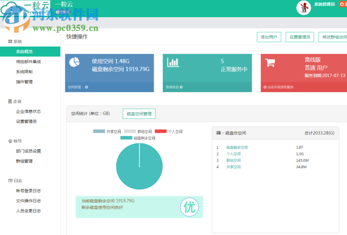This screenshot has height=235, width=347.
Task: Click the 使用空间 1.48G text
Action: pos(110,61)
